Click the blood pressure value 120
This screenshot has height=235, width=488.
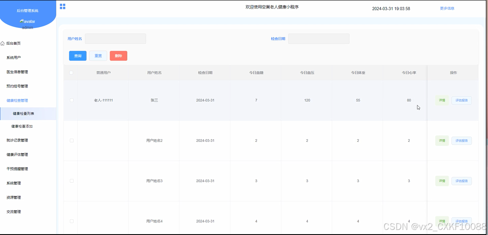pyautogui.click(x=307, y=100)
